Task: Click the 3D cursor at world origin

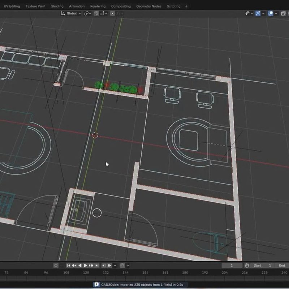Action: click(x=95, y=135)
